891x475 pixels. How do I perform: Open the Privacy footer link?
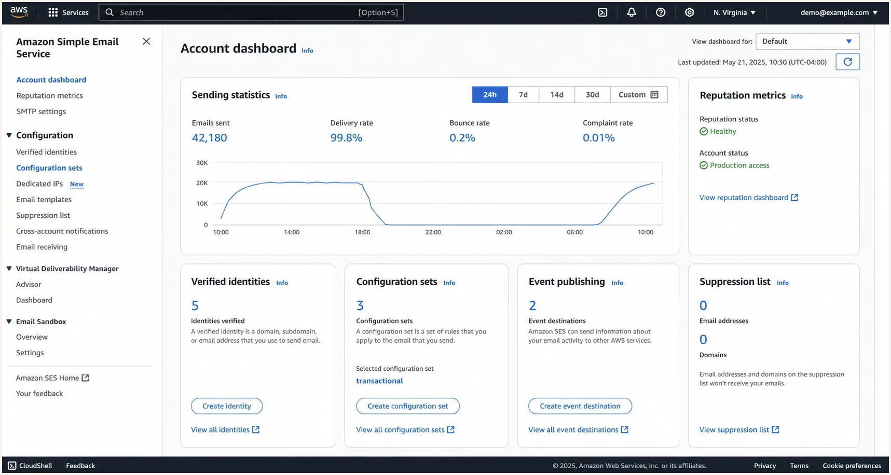(765, 466)
